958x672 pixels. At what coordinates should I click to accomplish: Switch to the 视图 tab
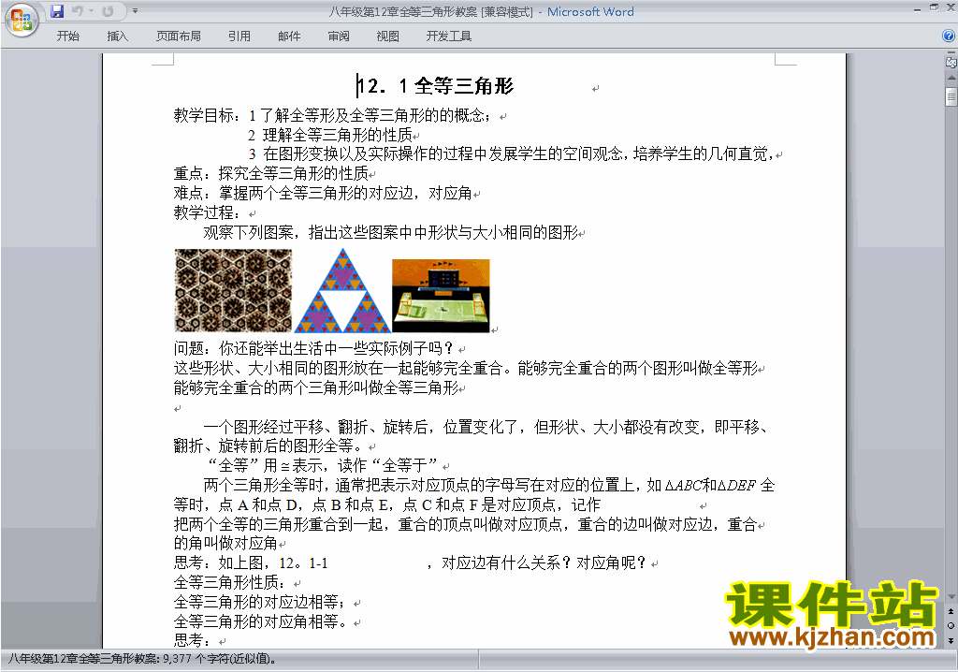388,37
